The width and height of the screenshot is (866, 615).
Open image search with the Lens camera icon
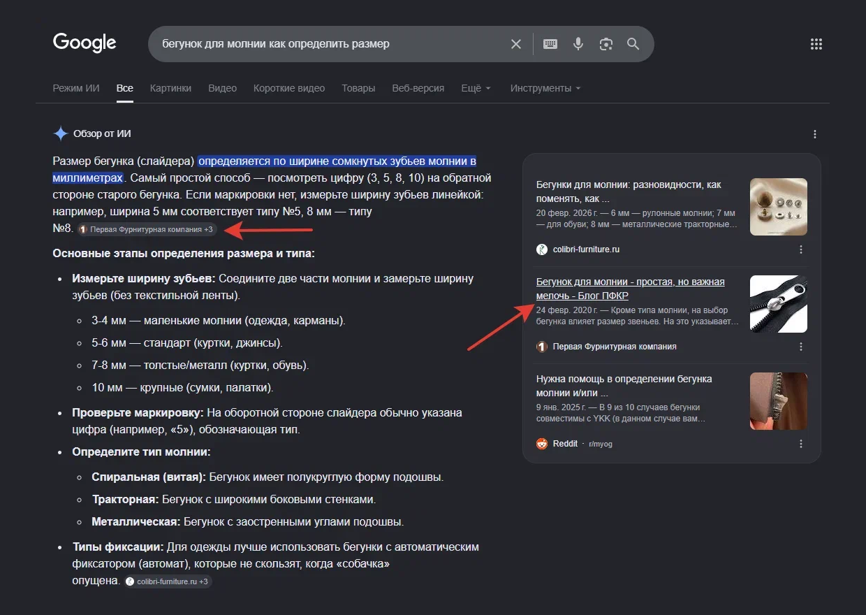[x=606, y=44]
